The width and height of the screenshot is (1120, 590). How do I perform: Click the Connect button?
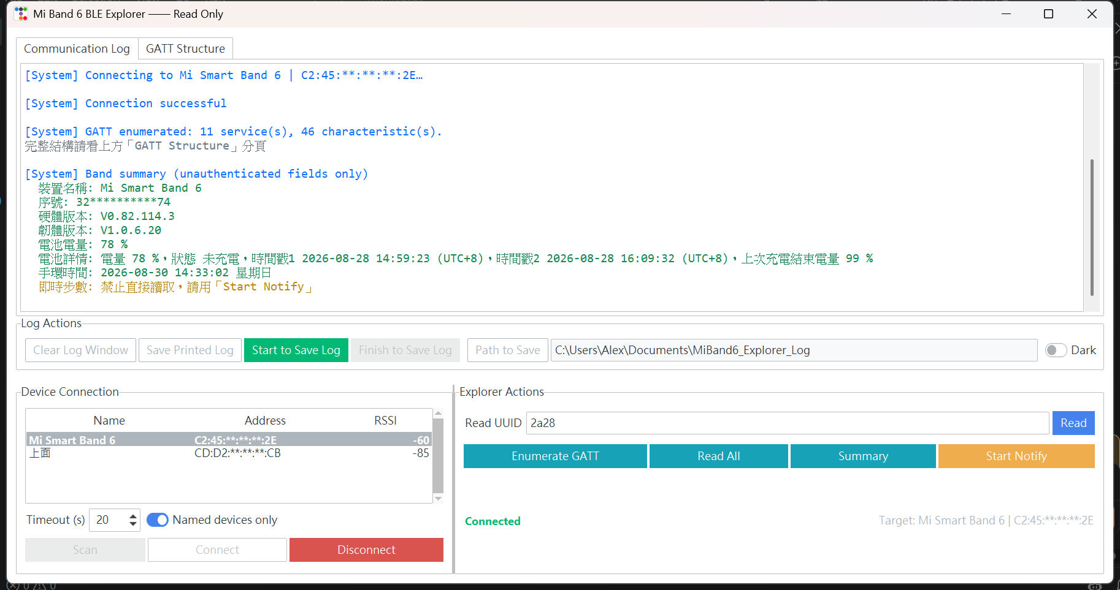[217, 550]
